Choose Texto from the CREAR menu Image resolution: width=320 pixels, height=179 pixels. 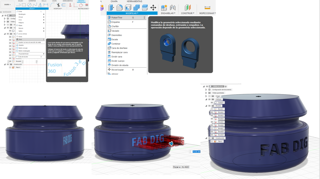(30, 39)
